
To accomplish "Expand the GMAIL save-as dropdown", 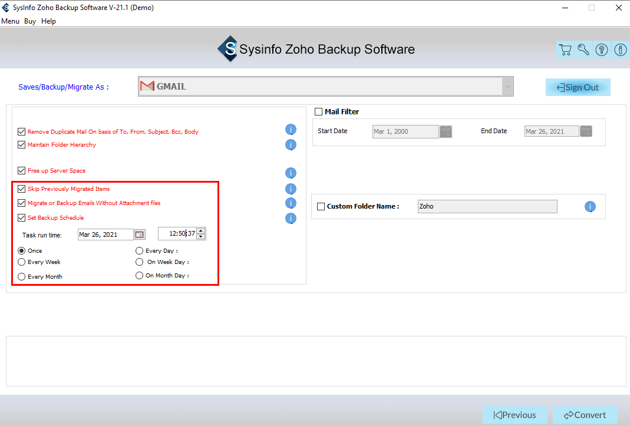I will pyautogui.click(x=508, y=87).
